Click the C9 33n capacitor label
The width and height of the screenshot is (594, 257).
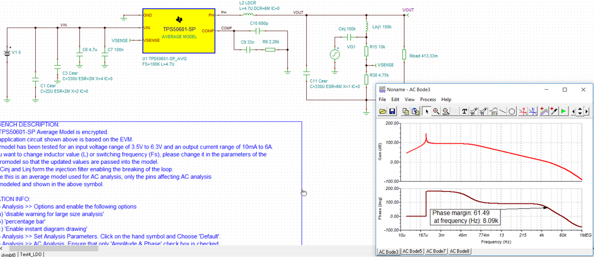(x=249, y=41)
